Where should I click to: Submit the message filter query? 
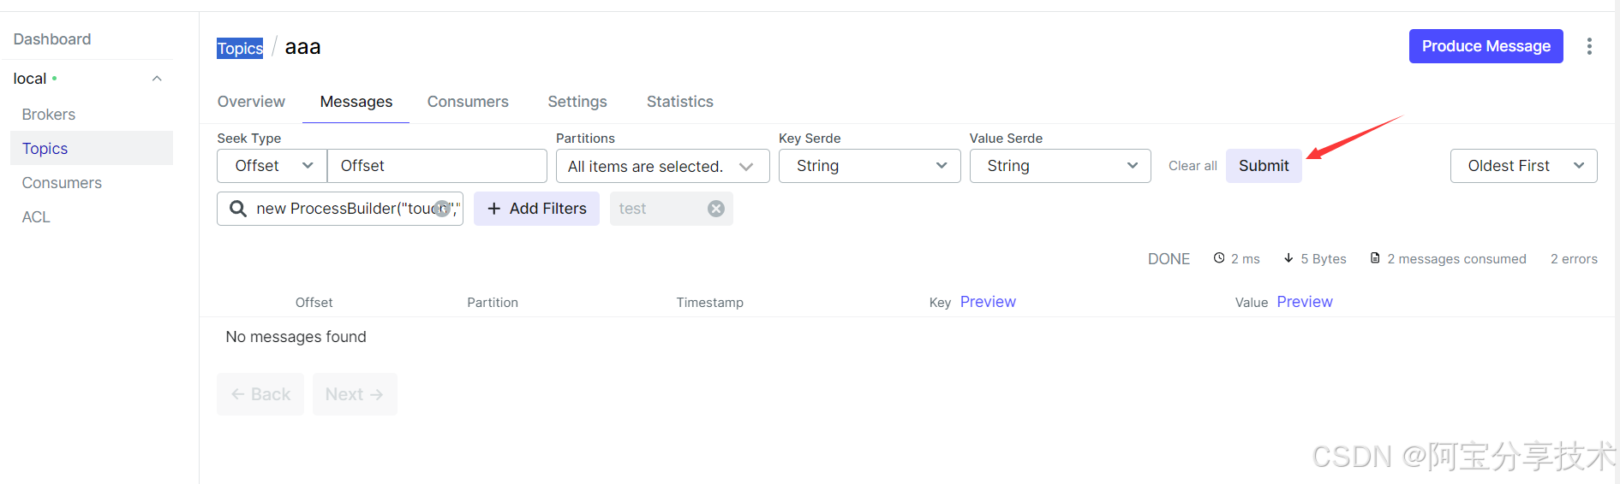[x=1263, y=166]
